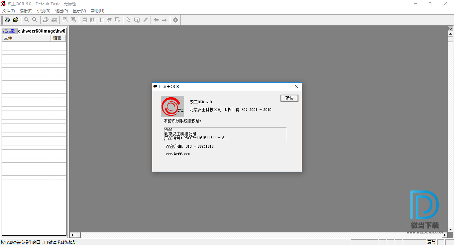Click the Hanwang red logo in About dialog
This screenshot has height=245, width=454.
coord(172,107)
